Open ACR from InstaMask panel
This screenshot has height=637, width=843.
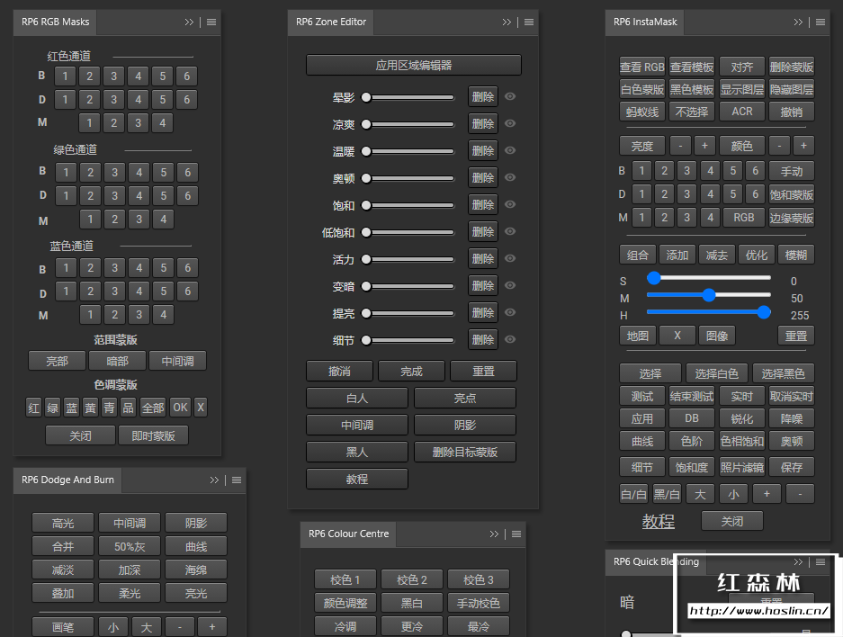coord(742,112)
